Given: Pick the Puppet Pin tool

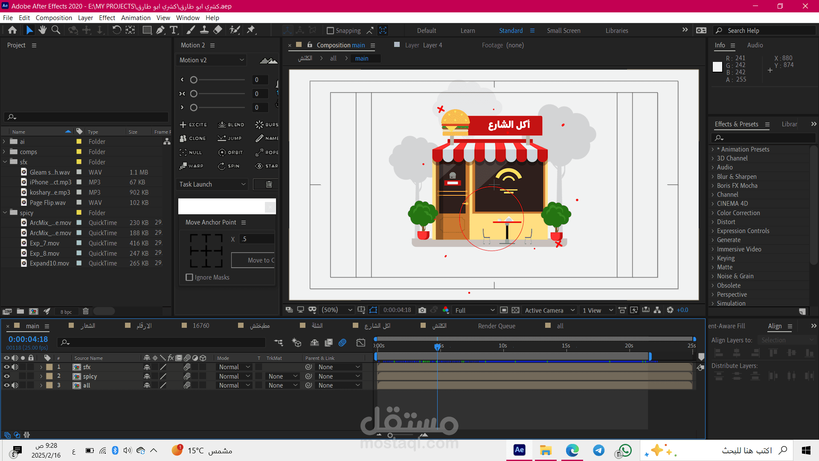Looking at the screenshot, I should pyautogui.click(x=251, y=30).
